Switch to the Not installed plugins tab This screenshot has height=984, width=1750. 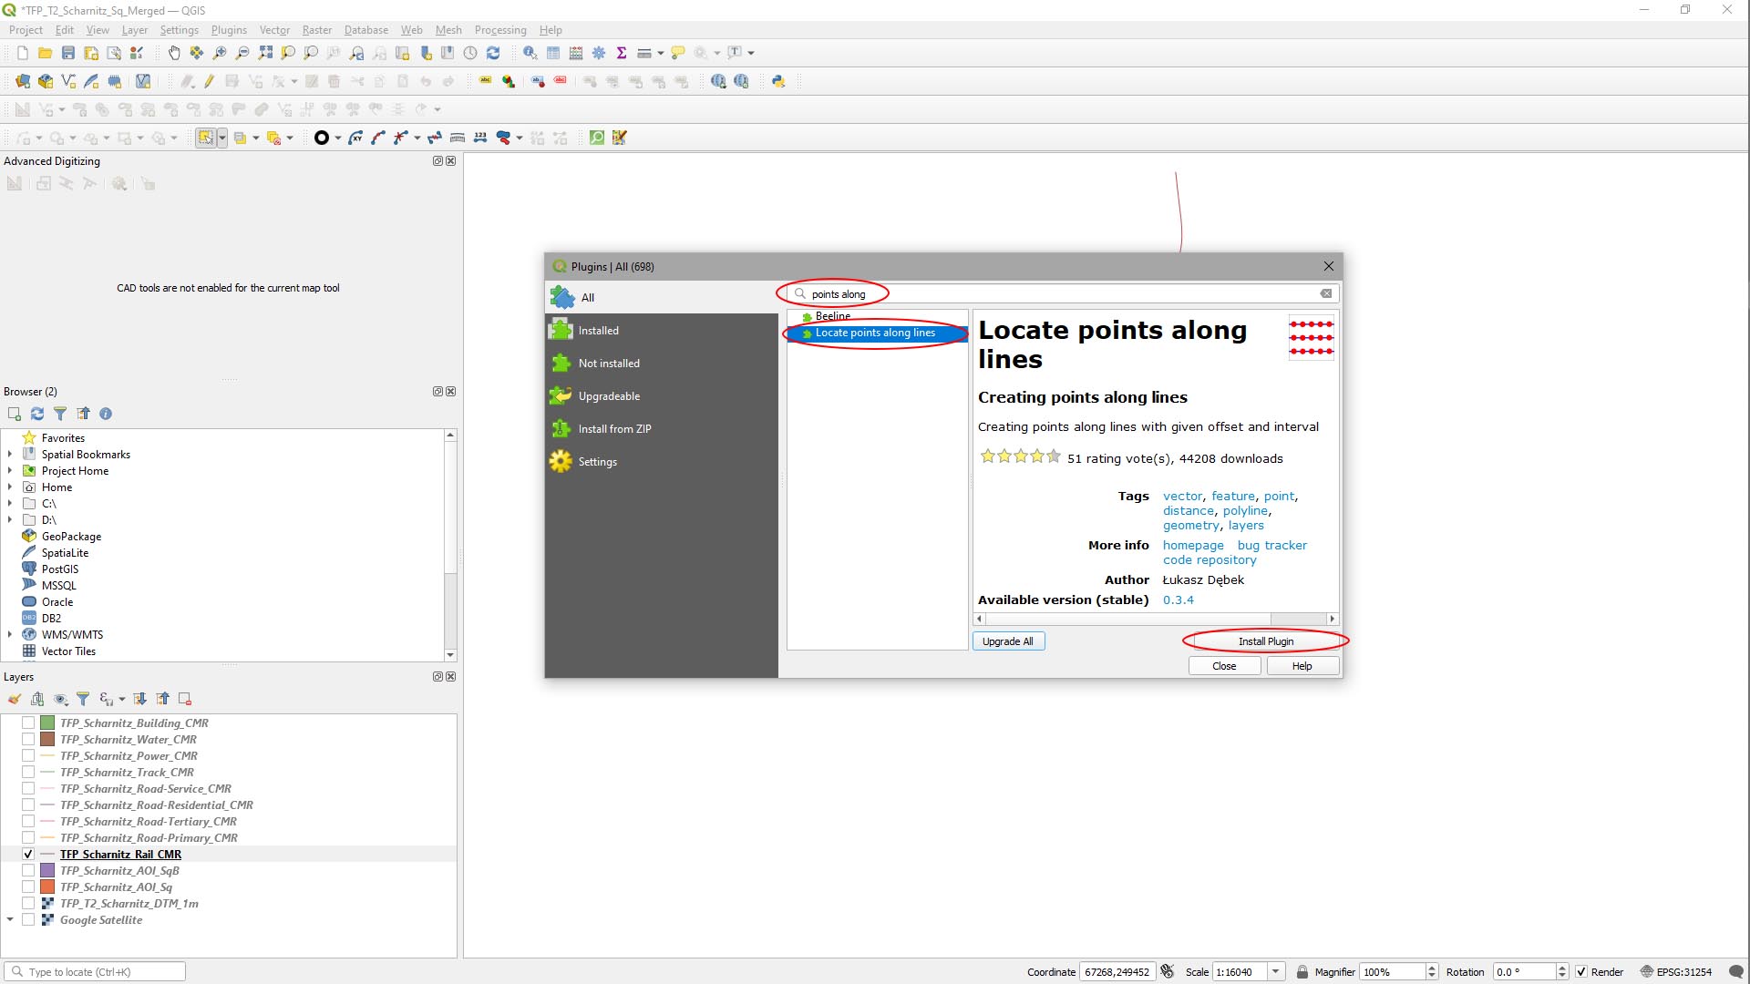pos(661,364)
